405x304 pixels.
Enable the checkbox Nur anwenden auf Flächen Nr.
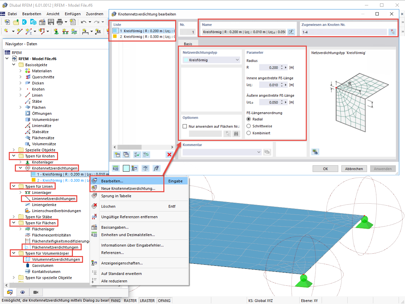(185, 126)
